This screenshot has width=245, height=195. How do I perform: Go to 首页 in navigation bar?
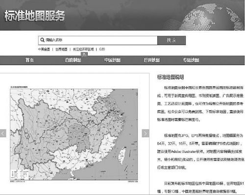pos(29,60)
